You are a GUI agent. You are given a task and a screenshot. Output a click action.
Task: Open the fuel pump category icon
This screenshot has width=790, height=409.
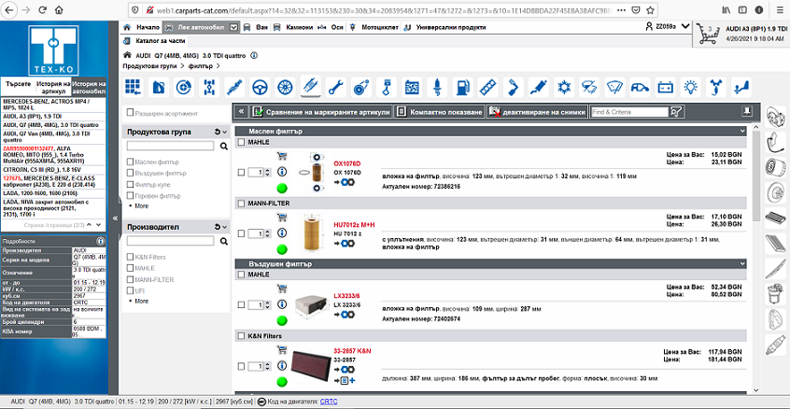click(x=462, y=87)
